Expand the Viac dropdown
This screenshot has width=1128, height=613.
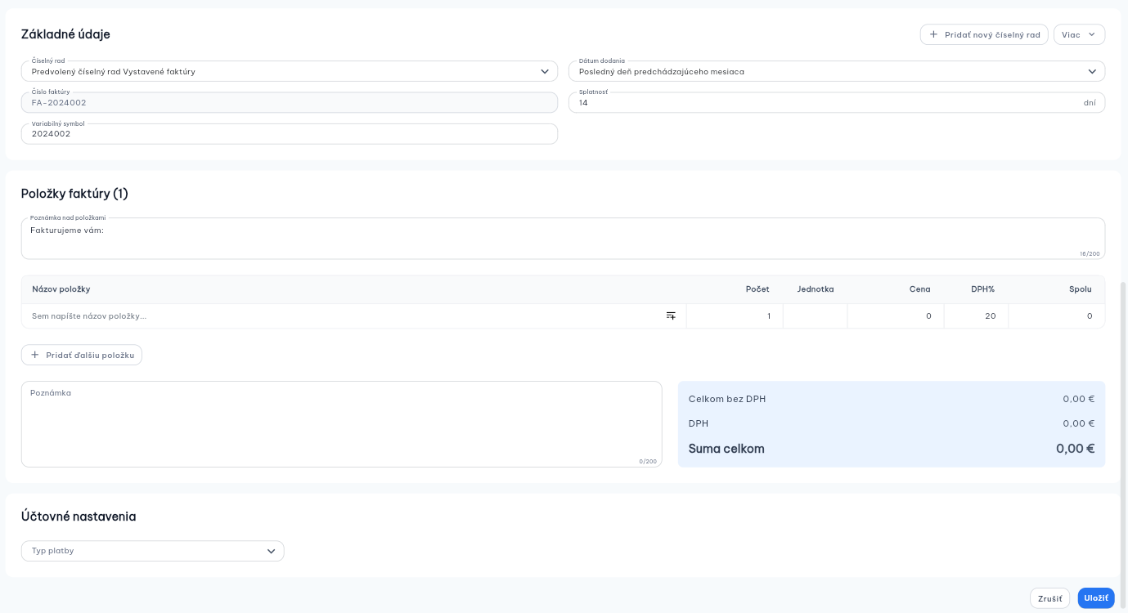point(1080,34)
